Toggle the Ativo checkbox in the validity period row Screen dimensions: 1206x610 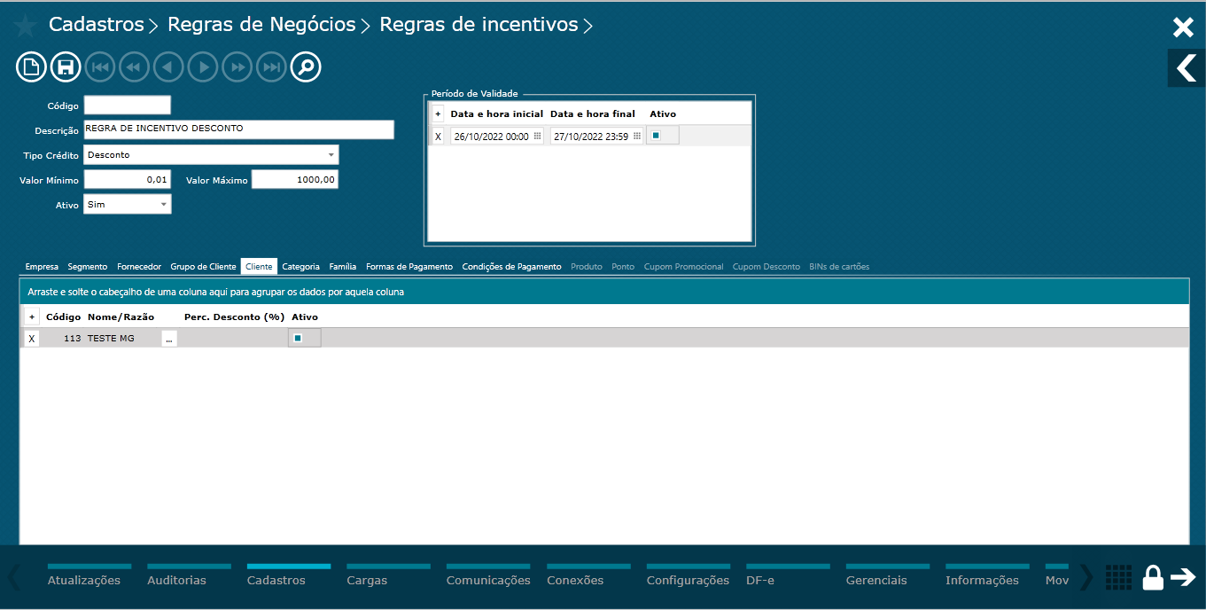(656, 136)
